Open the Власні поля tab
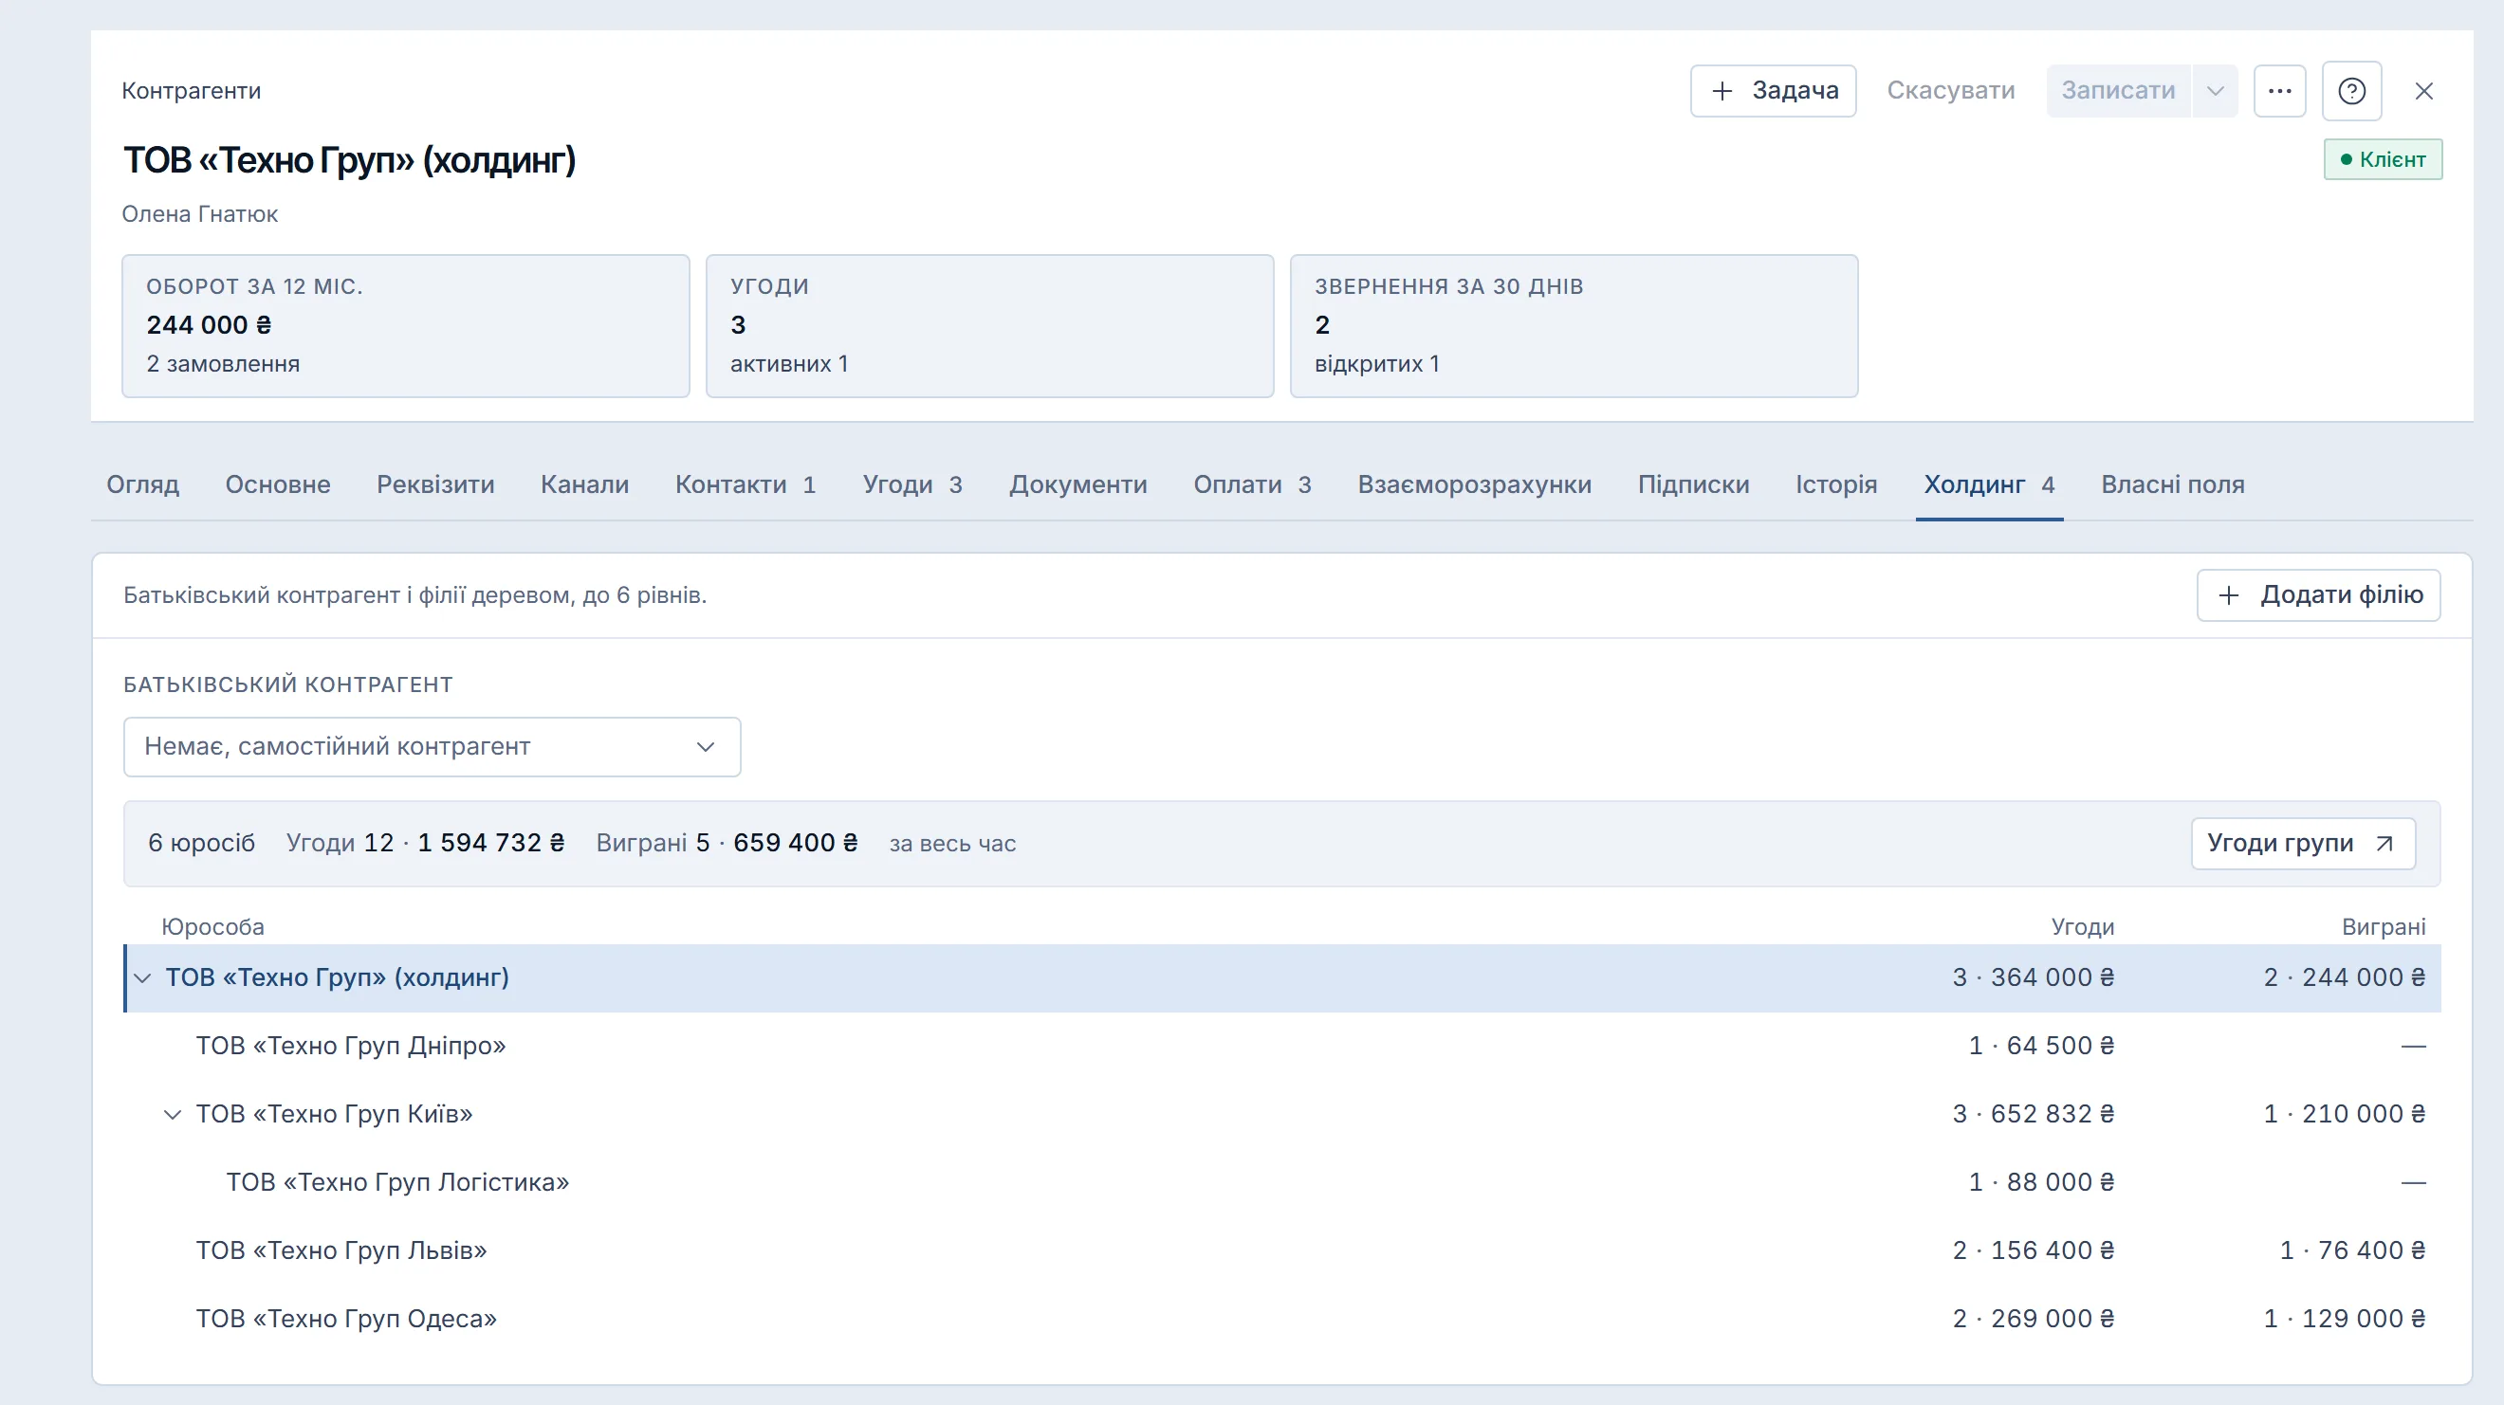 pyautogui.click(x=2173, y=484)
